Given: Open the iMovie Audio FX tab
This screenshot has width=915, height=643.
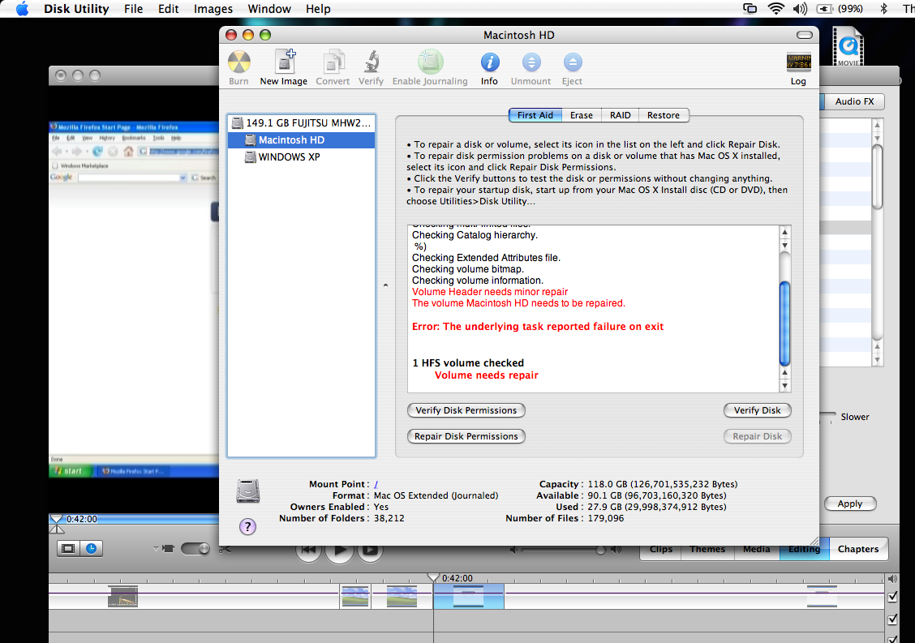Looking at the screenshot, I should click(854, 101).
